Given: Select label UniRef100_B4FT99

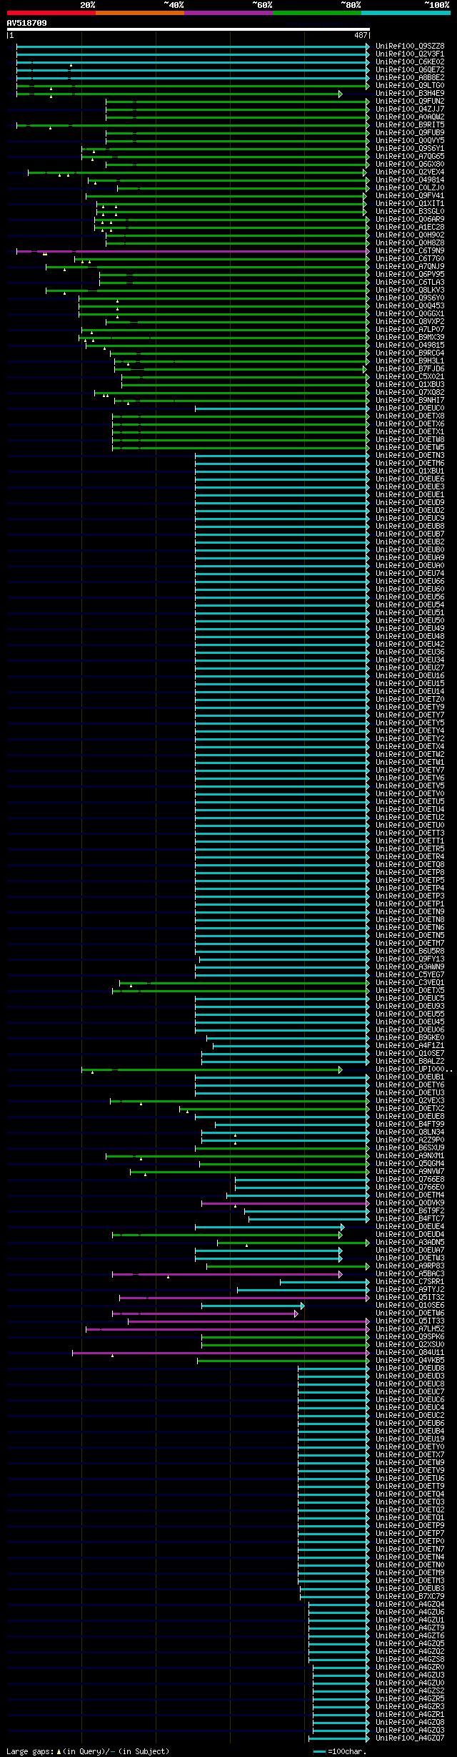Looking at the screenshot, I should pos(410,1125).
